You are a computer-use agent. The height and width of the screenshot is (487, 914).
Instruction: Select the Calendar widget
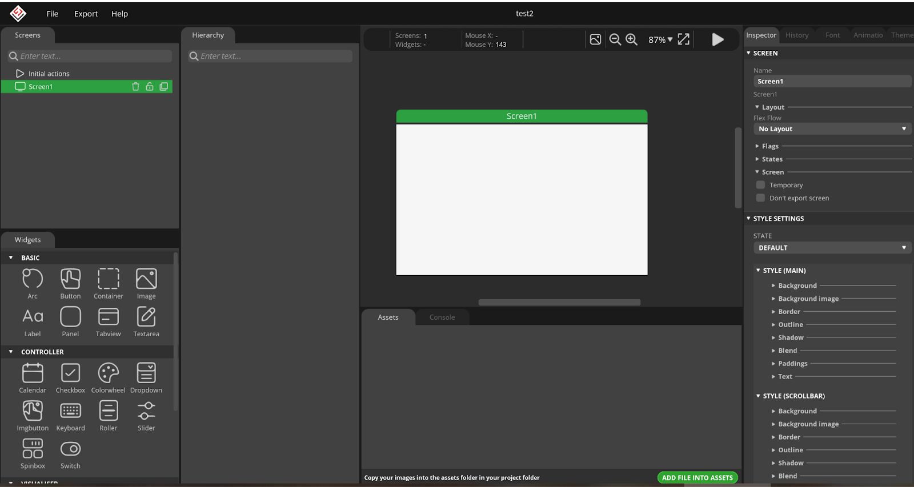pos(33,378)
